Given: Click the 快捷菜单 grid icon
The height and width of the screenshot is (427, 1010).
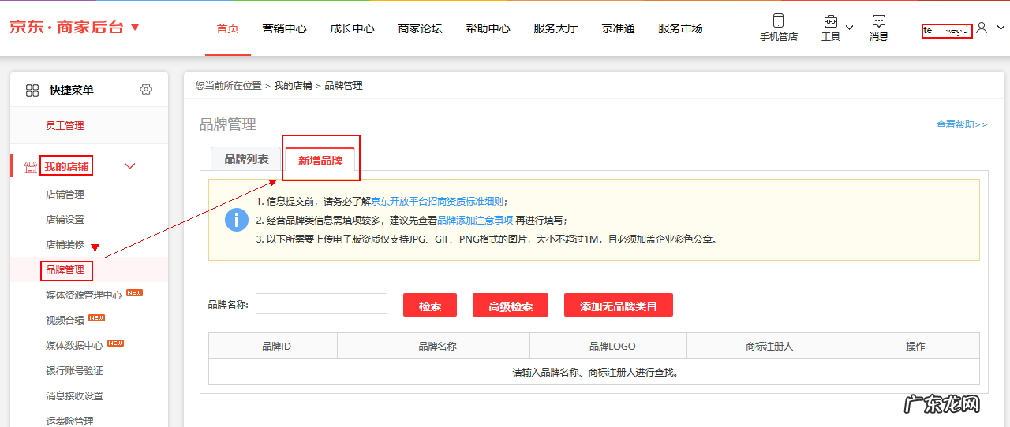Looking at the screenshot, I should [x=32, y=90].
